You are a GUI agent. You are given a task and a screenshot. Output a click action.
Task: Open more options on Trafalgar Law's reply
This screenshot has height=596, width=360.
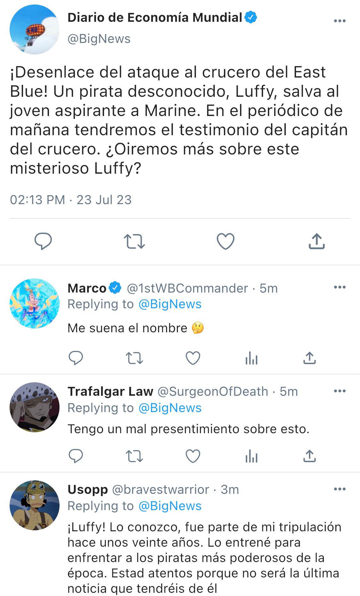tap(340, 391)
